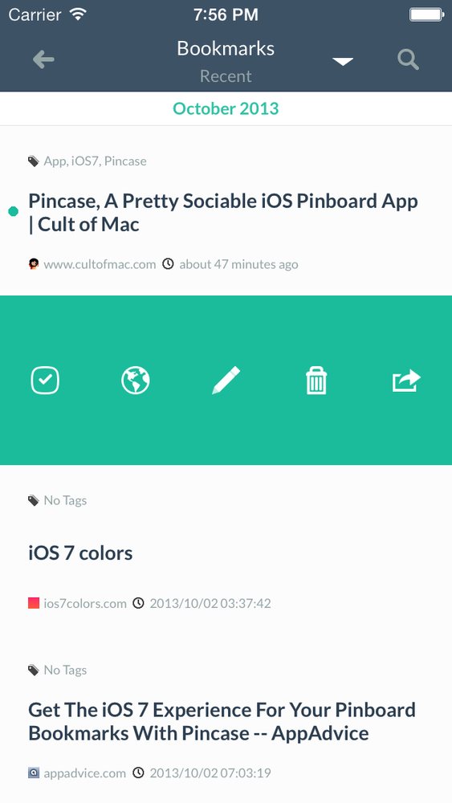This screenshot has height=803, width=452.
Task: Select the Bookmarks title in the header
Action: (x=226, y=49)
